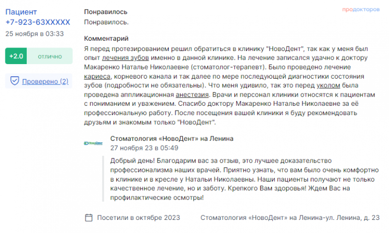Click the Комментарий heading
389x233 pixels.
pos(106,38)
